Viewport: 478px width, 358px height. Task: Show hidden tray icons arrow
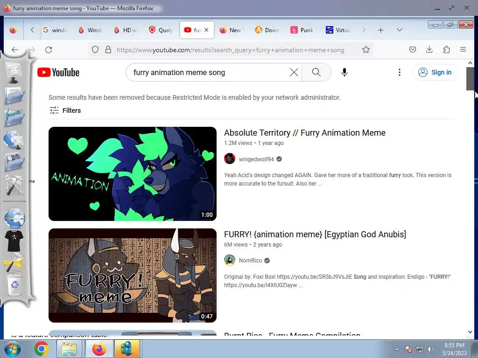[397, 349]
